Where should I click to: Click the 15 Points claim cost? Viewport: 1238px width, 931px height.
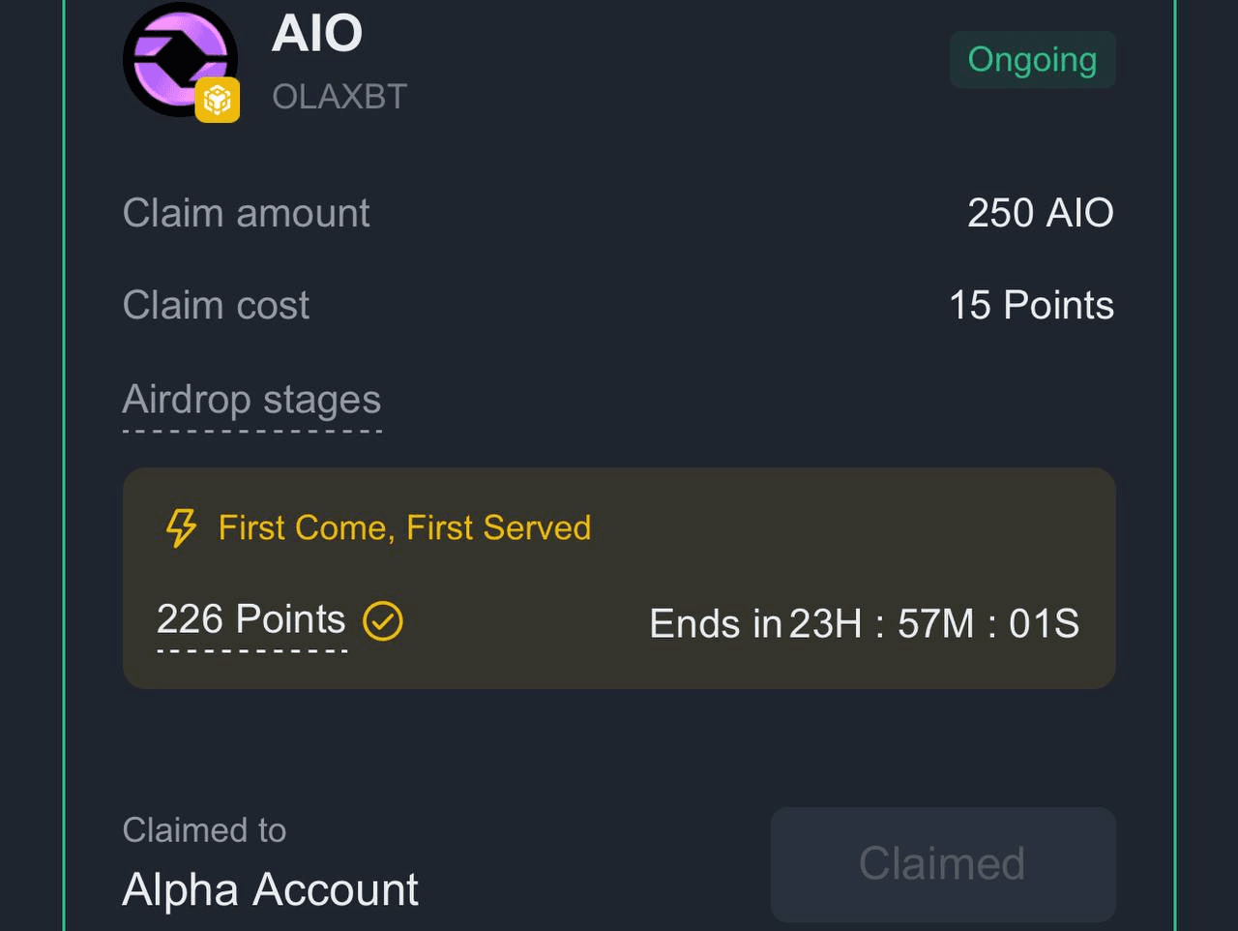point(1031,306)
